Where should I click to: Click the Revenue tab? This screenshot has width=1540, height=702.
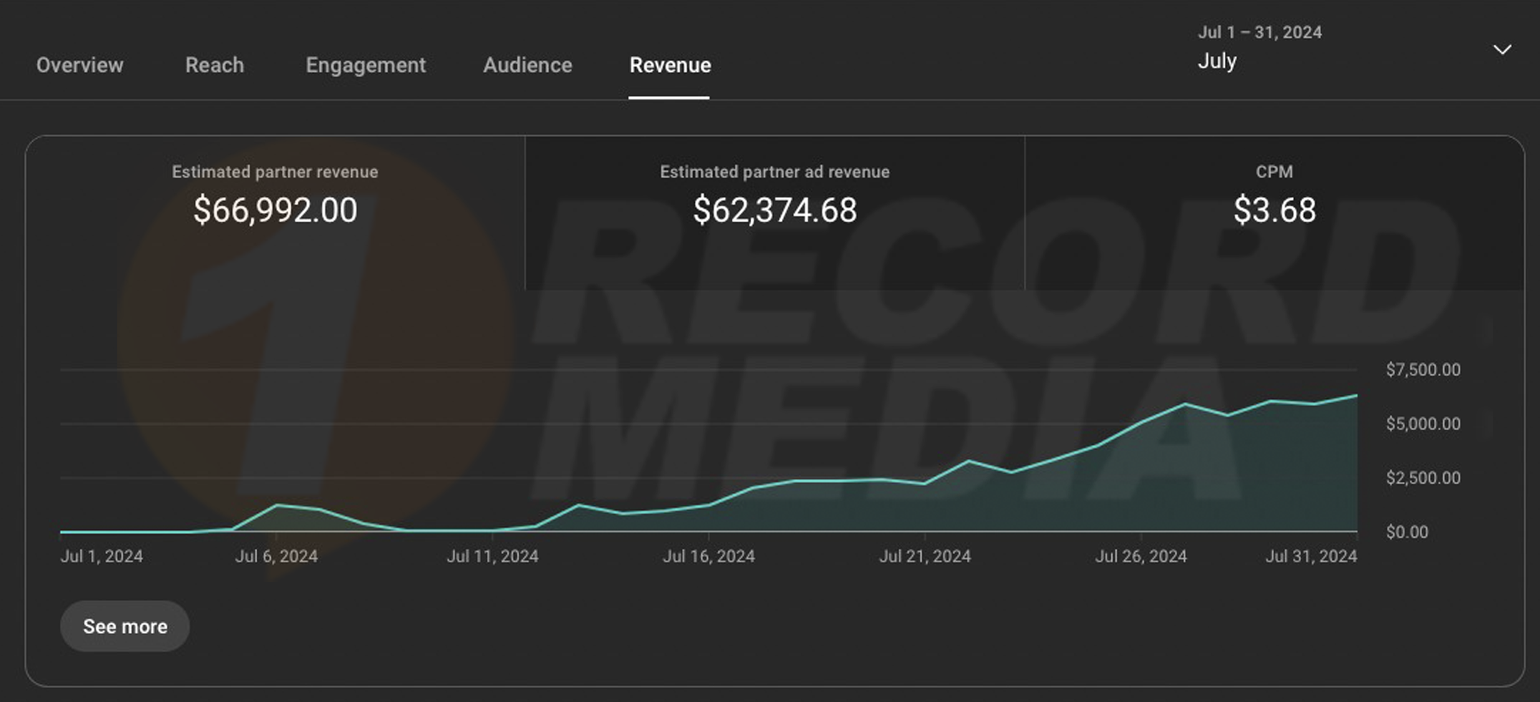click(x=670, y=65)
